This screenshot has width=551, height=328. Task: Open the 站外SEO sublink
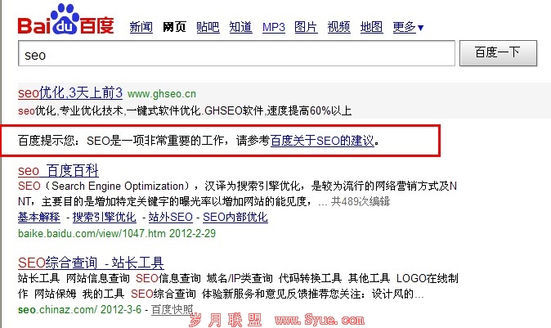(170, 218)
